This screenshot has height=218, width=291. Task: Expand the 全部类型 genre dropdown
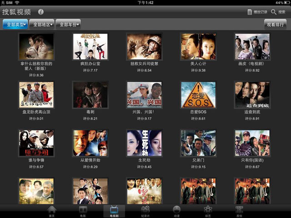pos(15,24)
